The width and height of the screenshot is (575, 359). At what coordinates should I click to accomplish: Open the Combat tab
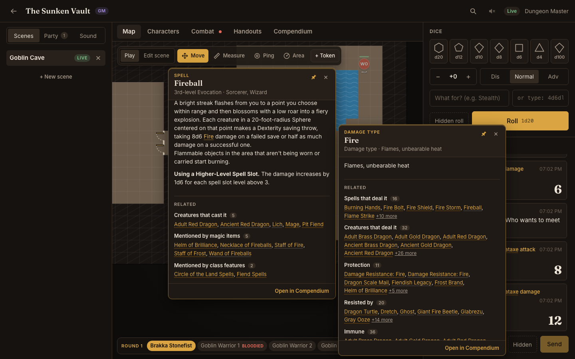coord(206,32)
